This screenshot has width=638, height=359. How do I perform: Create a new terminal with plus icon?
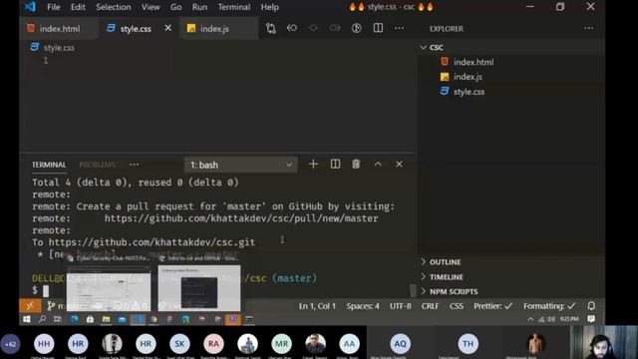tap(313, 164)
